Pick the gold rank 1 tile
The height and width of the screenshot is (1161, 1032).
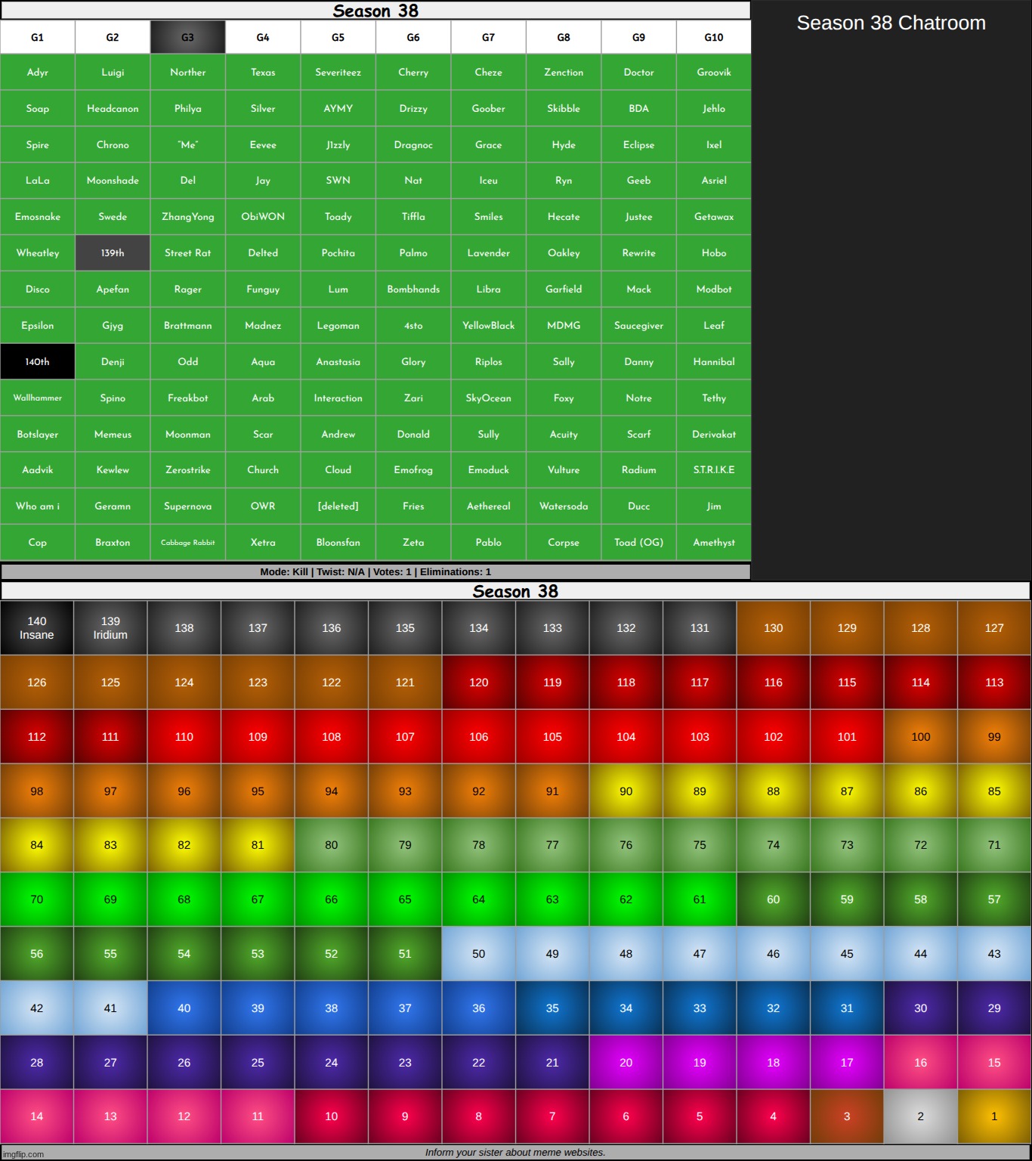(x=993, y=1116)
